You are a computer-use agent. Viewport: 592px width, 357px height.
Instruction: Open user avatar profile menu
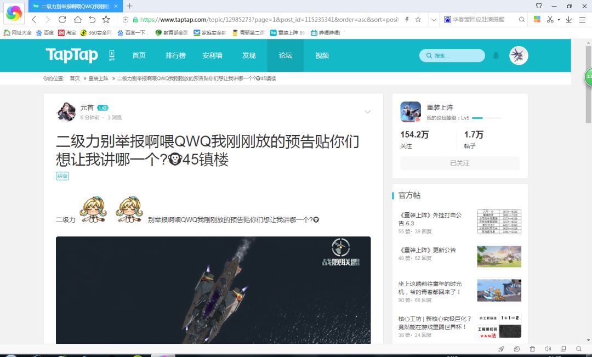pyautogui.click(x=519, y=55)
